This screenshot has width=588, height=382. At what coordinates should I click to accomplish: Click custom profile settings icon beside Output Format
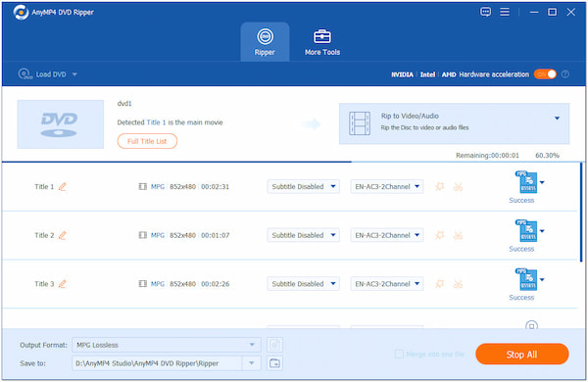pos(274,345)
